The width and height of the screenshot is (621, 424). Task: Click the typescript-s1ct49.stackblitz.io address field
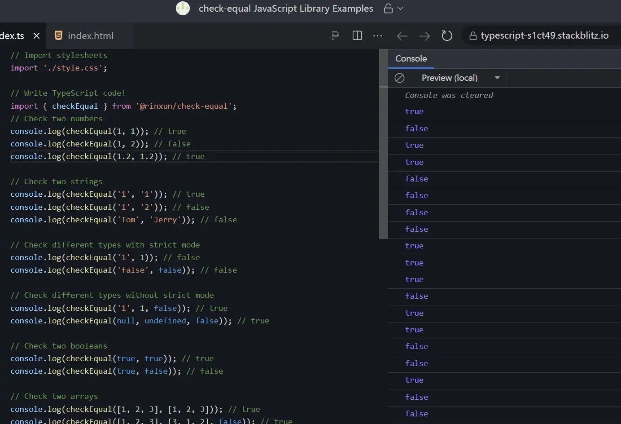coord(544,35)
